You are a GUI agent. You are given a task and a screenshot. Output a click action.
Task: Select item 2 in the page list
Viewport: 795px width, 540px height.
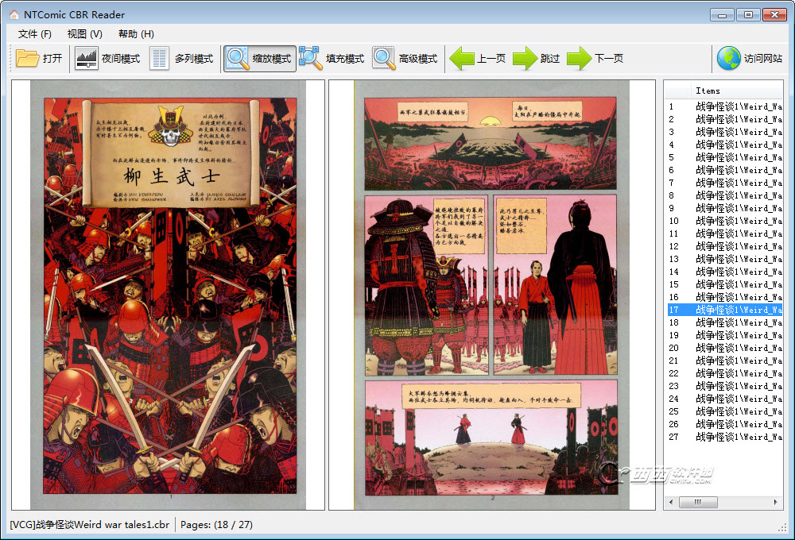pos(725,119)
